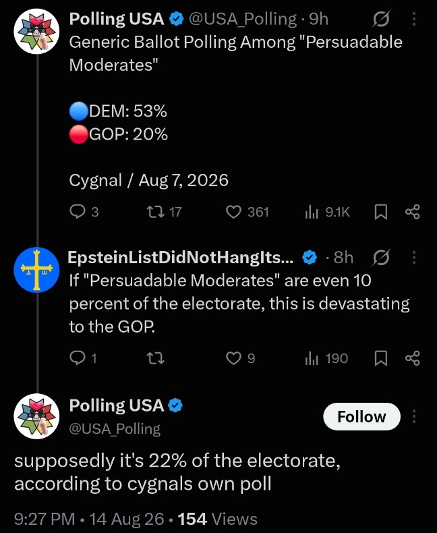Screen dimensions: 437x533
Task: Follow Polling USA
Action: point(361,416)
